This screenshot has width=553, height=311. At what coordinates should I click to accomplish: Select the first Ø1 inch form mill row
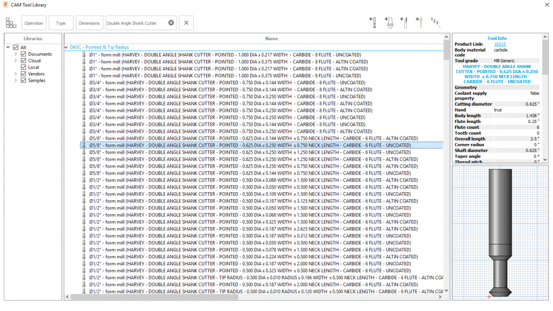215,54
